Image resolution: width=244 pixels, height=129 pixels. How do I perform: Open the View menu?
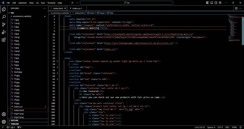click(x=31, y=3)
